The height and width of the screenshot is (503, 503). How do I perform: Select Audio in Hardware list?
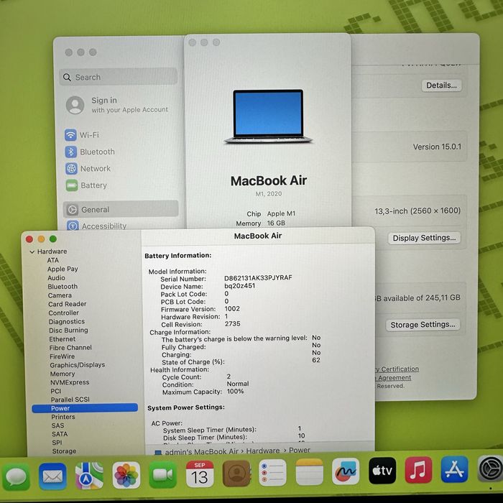coord(56,278)
